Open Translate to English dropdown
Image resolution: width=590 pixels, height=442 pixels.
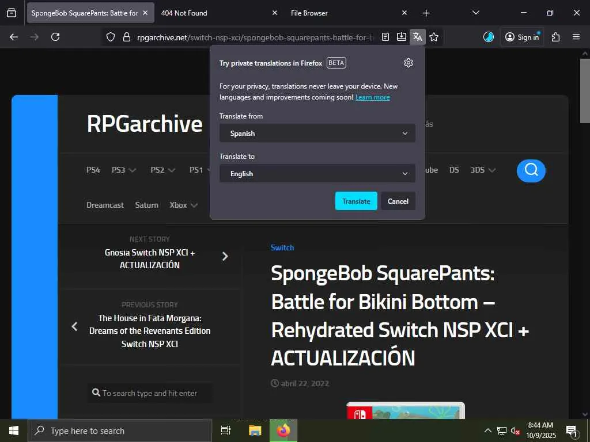click(317, 174)
